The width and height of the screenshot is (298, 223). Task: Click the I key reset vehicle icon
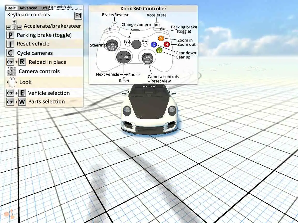pos(10,44)
